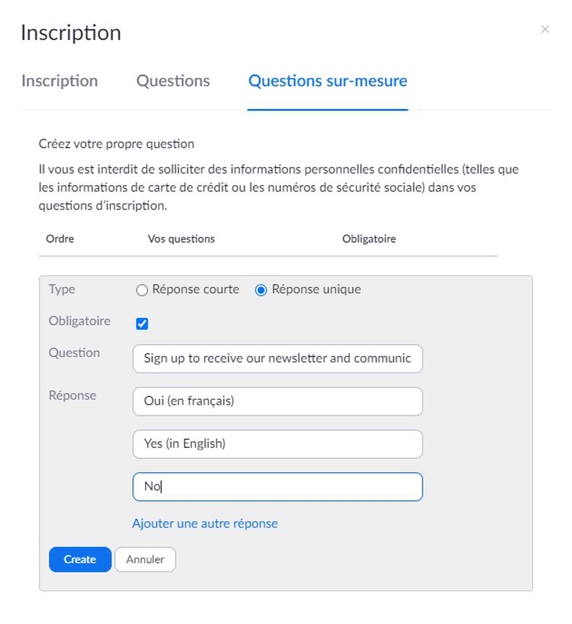Viewport: 572px width, 624px height.
Task: Cancel with the Annuler button
Action: click(x=145, y=559)
